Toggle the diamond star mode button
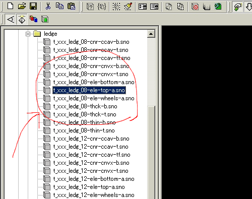Screen dimensions: 252x199 click(x=22, y=20)
